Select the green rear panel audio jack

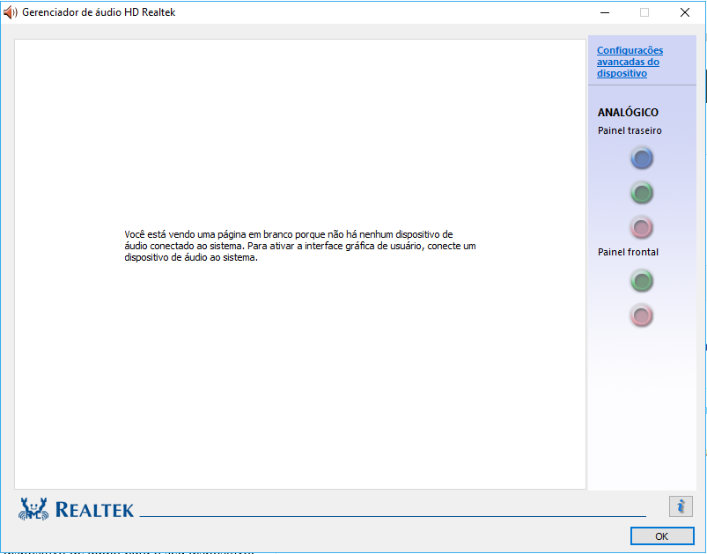coord(642,193)
